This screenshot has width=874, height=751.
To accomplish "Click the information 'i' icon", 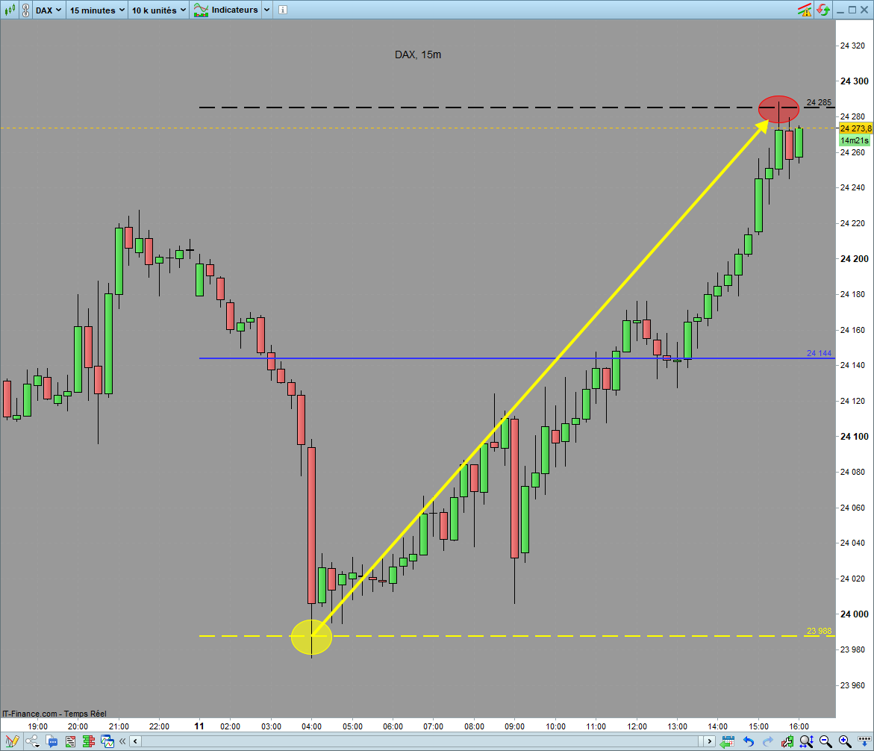I will [x=283, y=10].
